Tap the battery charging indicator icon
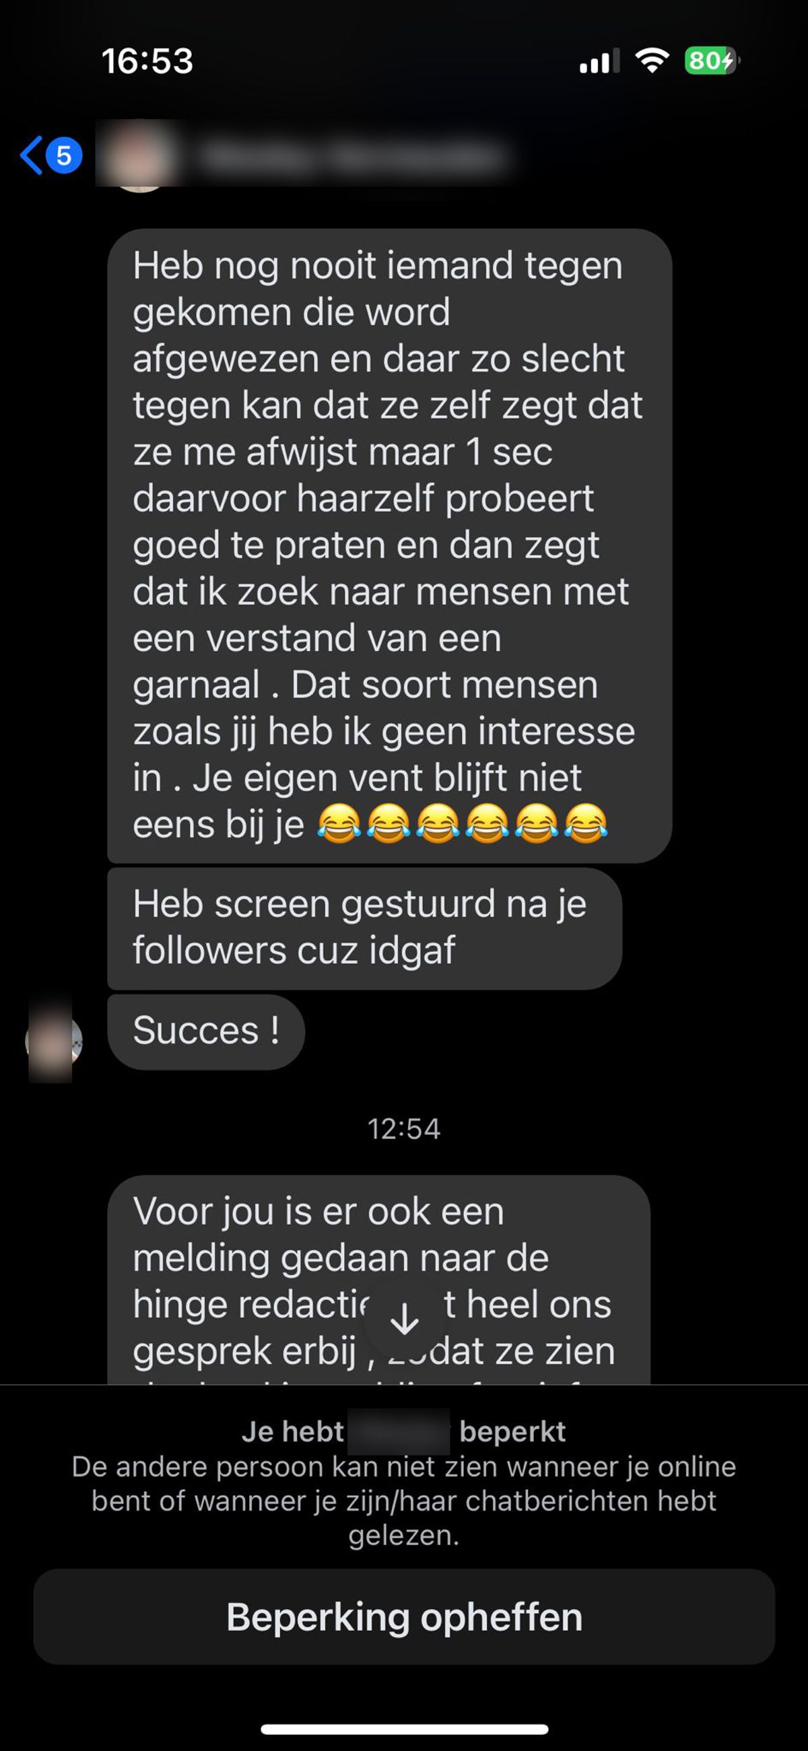Viewport: 808px width, 1751px height. click(x=712, y=61)
